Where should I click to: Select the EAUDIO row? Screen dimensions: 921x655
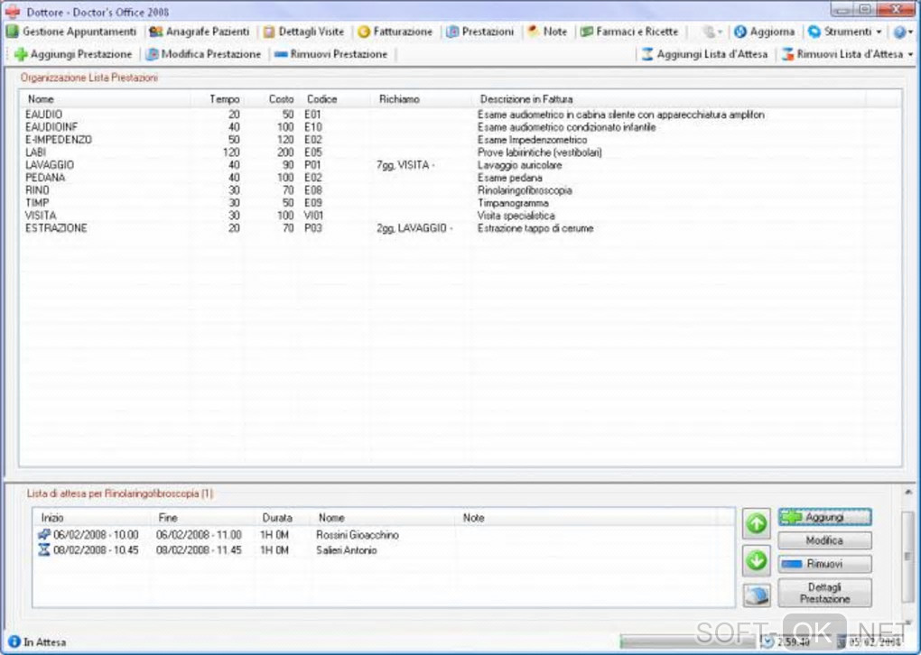[460, 115]
